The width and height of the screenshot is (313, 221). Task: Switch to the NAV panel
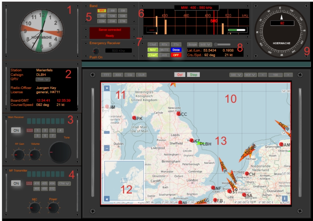coord(153,50)
